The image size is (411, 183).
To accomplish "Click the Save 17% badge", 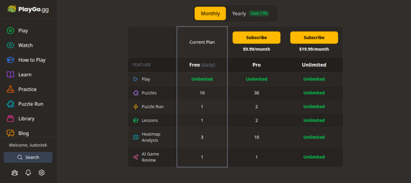I will click(x=259, y=14).
